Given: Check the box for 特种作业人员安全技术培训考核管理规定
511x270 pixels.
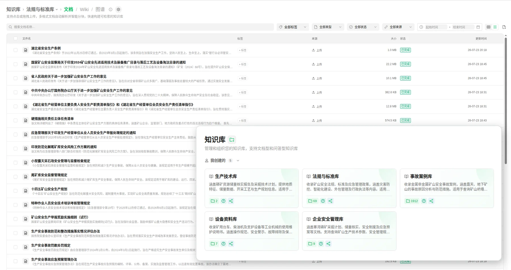Looking at the screenshot, I should click(x=16, y=205).
